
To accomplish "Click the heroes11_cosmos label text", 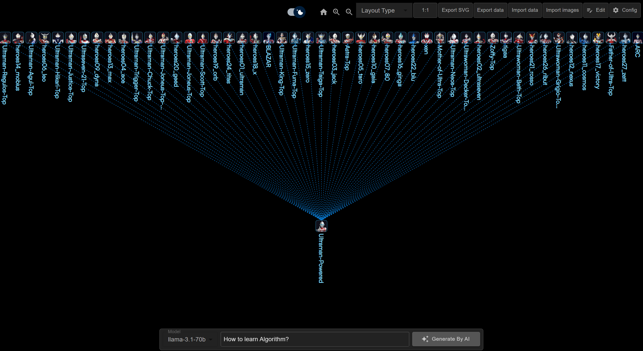I will [584, 67].
